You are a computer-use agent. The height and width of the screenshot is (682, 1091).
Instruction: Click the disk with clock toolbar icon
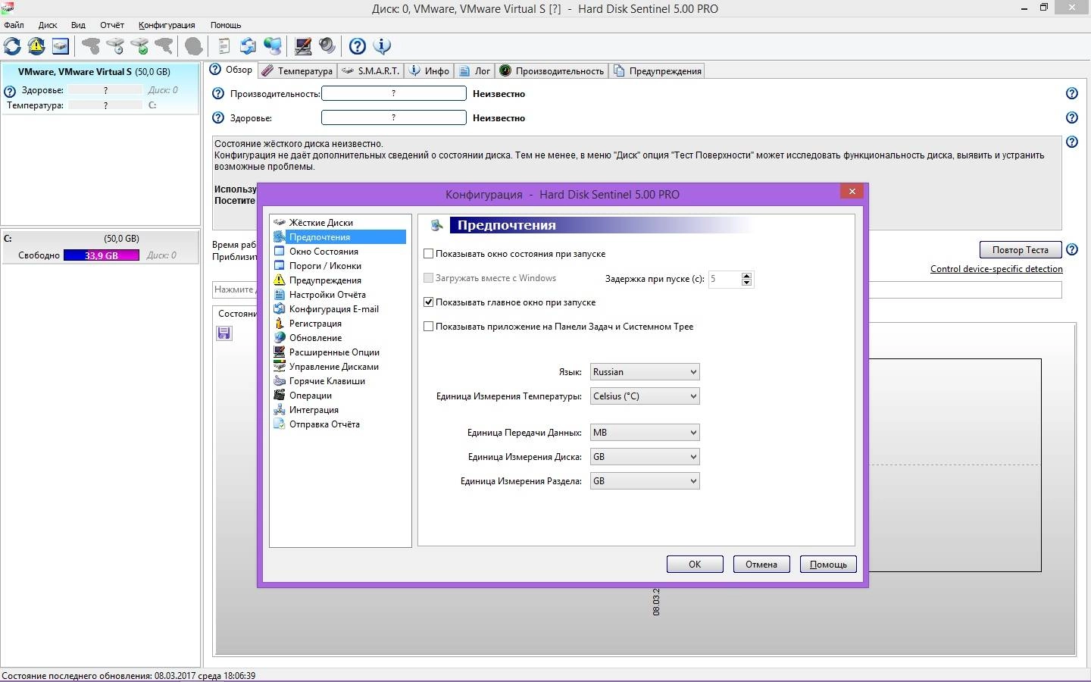[x=115, y=46]
